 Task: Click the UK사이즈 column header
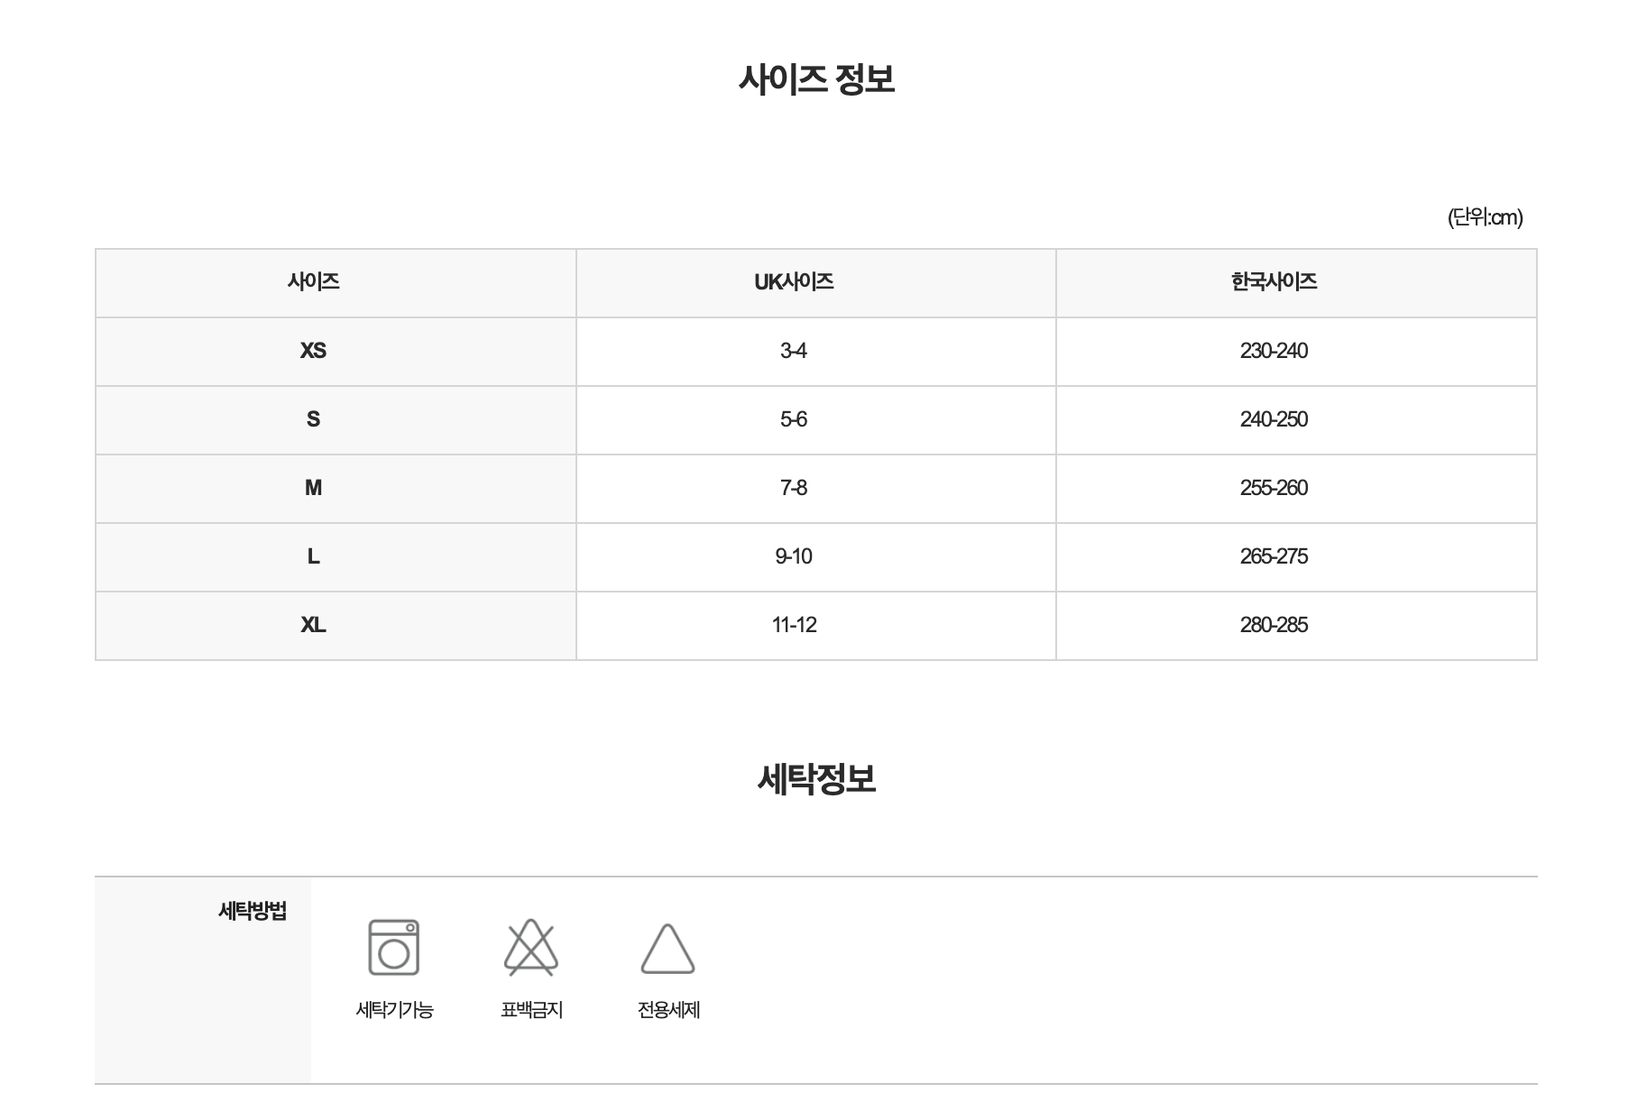(x=816, y=282)
